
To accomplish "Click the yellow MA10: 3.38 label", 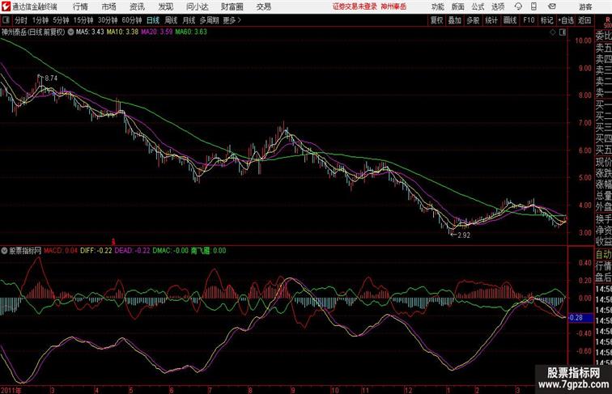I will tap(122, 32).
